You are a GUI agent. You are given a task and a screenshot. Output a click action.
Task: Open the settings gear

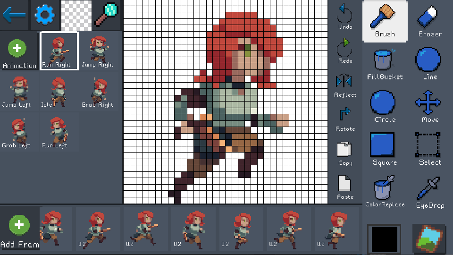click(x=45, y=15)
